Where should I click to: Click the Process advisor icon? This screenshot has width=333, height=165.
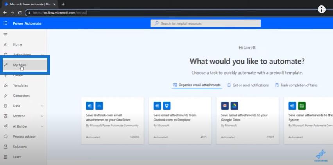click(6, 137)
